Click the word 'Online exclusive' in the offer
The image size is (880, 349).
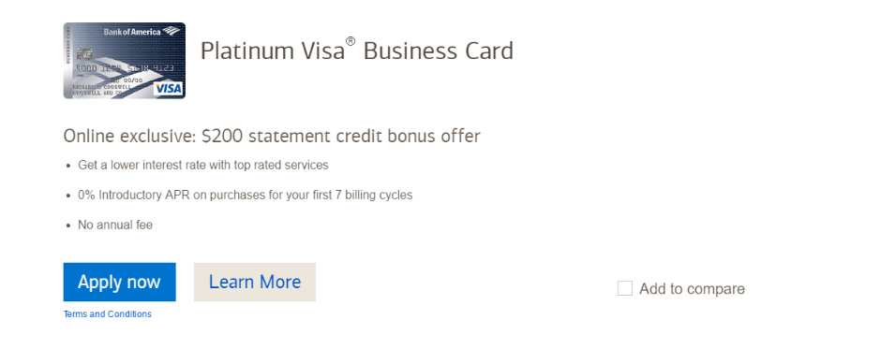tap(128, 136)
